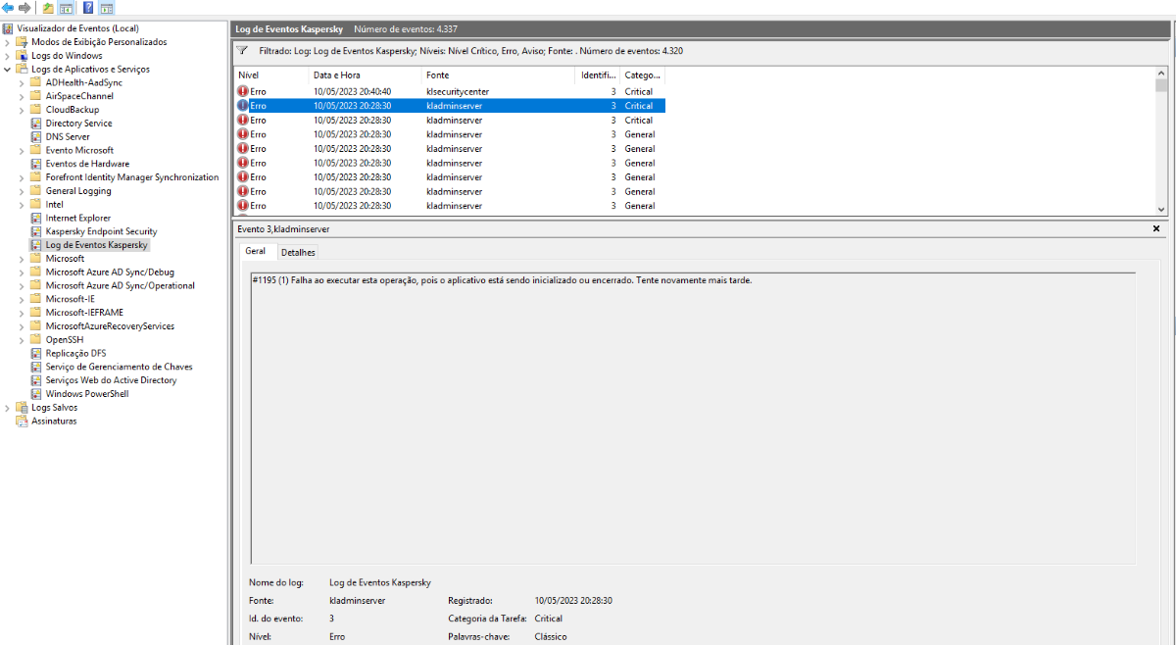1176x645 pixels.
Task: Click the DNS Server log icon
Action: (x=36, y=137)
